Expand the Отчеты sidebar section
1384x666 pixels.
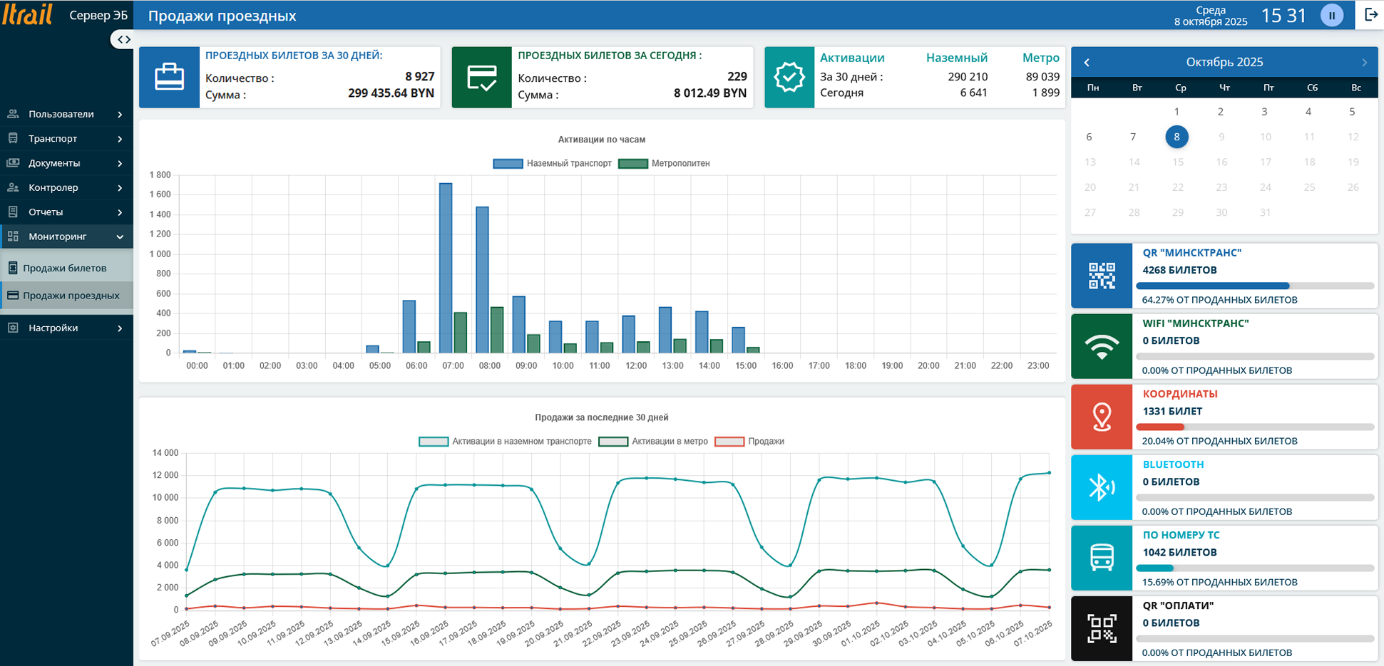(x=66, y=212)
